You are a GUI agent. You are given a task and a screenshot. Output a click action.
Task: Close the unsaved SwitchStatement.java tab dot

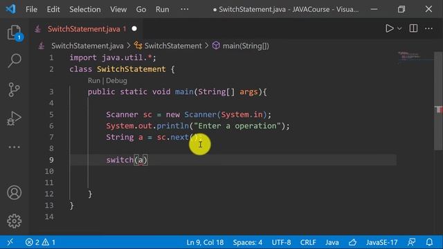coord(134,29)
